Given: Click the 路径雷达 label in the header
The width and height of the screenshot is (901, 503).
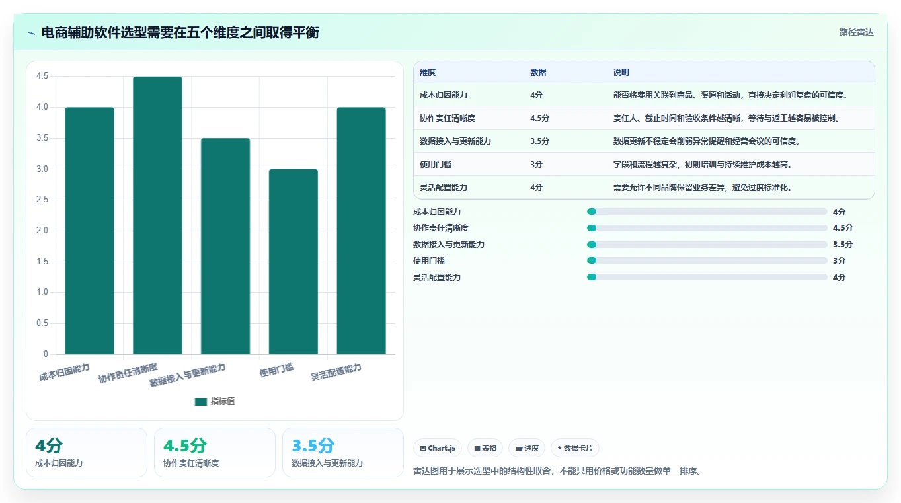Looking at the screenshot, I should point(857,32).
